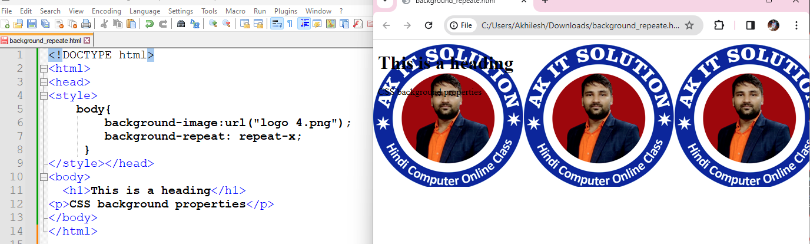810x244 pixels.
Task: Toggle synchronize vertical scrolling
Action: click(x=244, y=24)
